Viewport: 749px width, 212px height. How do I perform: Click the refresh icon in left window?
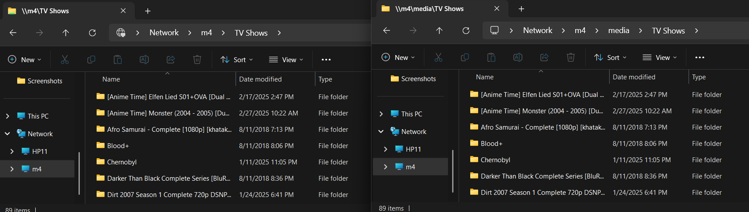[x=92, y=33]
